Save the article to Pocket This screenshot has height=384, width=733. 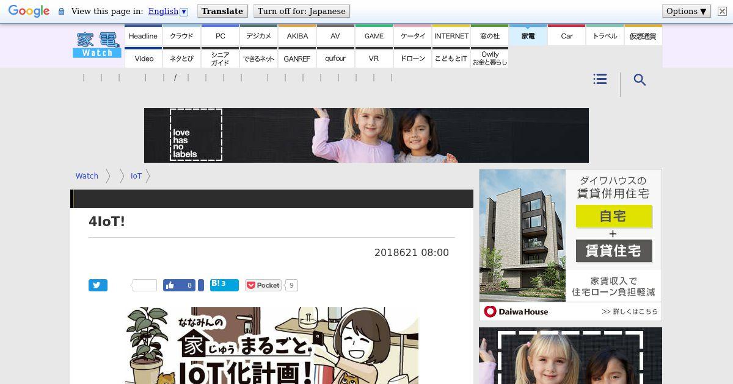click(263, 285)
